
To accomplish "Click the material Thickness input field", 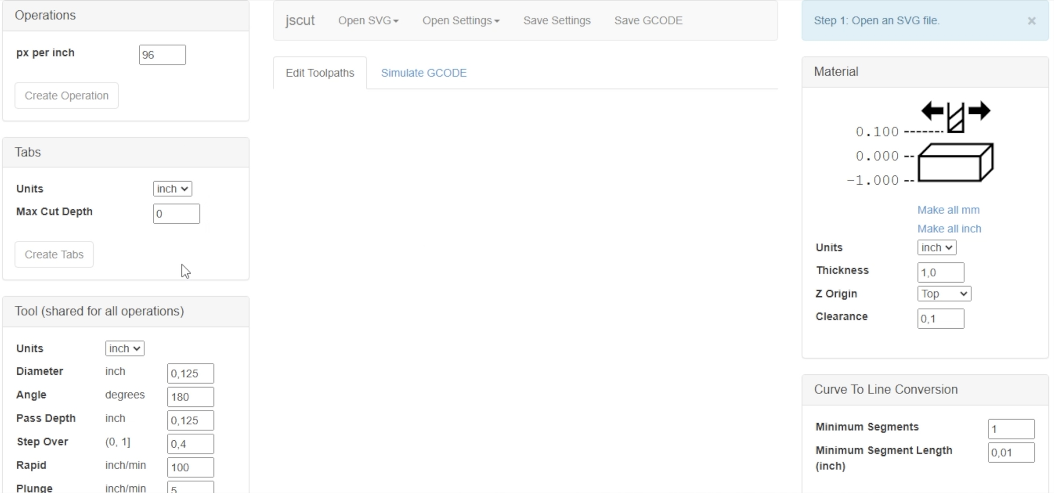I will click(940, 273).
